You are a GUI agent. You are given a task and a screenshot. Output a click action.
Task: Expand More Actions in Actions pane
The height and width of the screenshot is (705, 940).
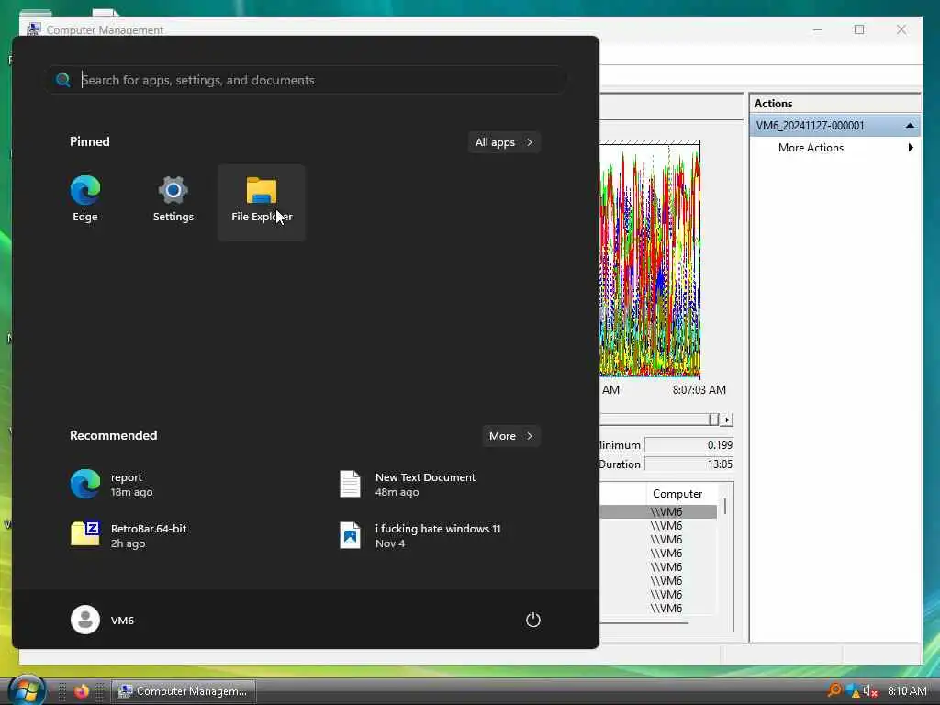pos(834,148)
